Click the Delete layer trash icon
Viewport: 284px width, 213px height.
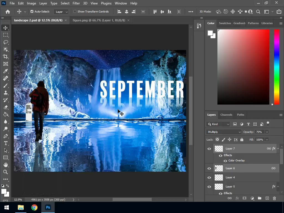pyautogui.click(x=274, y=198)
